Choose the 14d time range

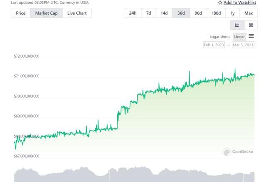(x=164, y=13)
